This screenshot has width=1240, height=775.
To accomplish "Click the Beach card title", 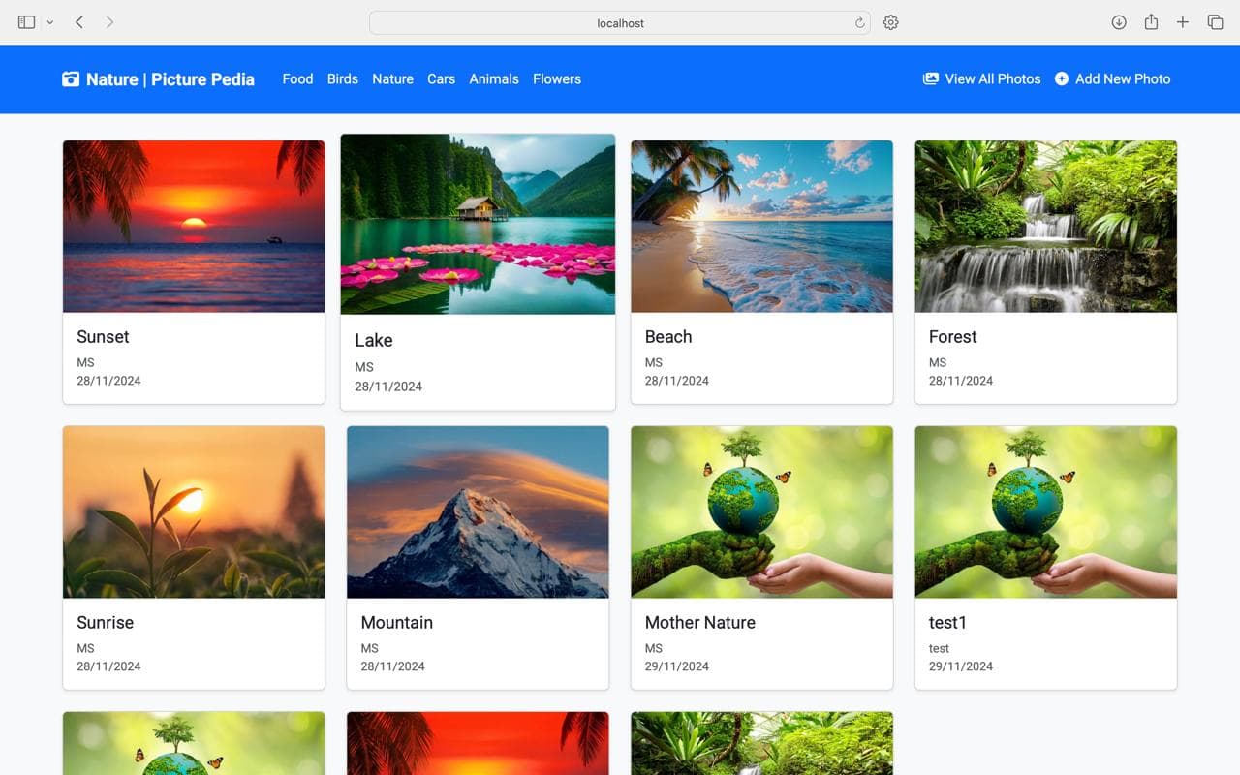I will 668,337.
